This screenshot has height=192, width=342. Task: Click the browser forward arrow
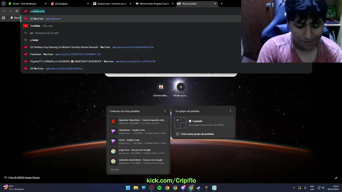(10, 11)
